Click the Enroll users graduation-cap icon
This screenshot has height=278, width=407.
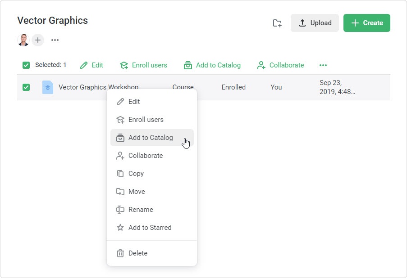[123, 65]
